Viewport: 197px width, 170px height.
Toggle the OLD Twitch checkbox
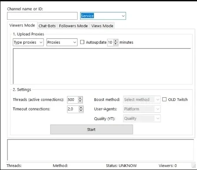(164, 100)
